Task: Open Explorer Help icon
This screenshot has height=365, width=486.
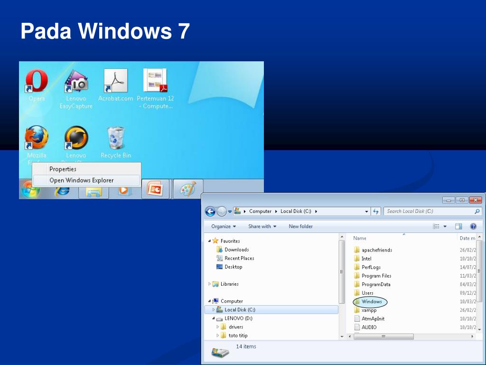Action: 473,227
